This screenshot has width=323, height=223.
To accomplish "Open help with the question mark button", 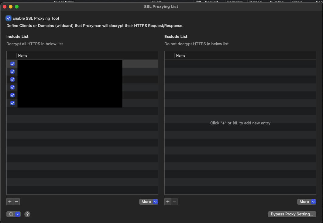I will point(27,214).
